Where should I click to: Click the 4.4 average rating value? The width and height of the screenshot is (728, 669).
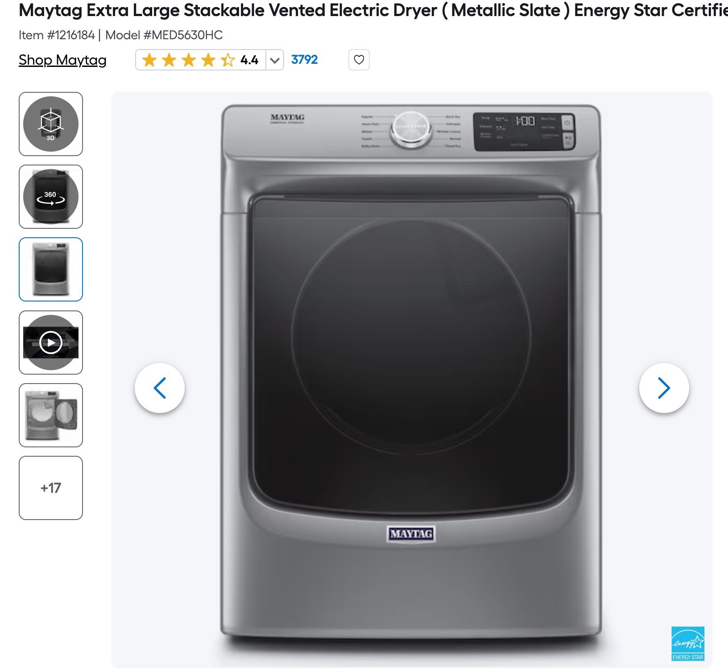(x=250, y=59)
